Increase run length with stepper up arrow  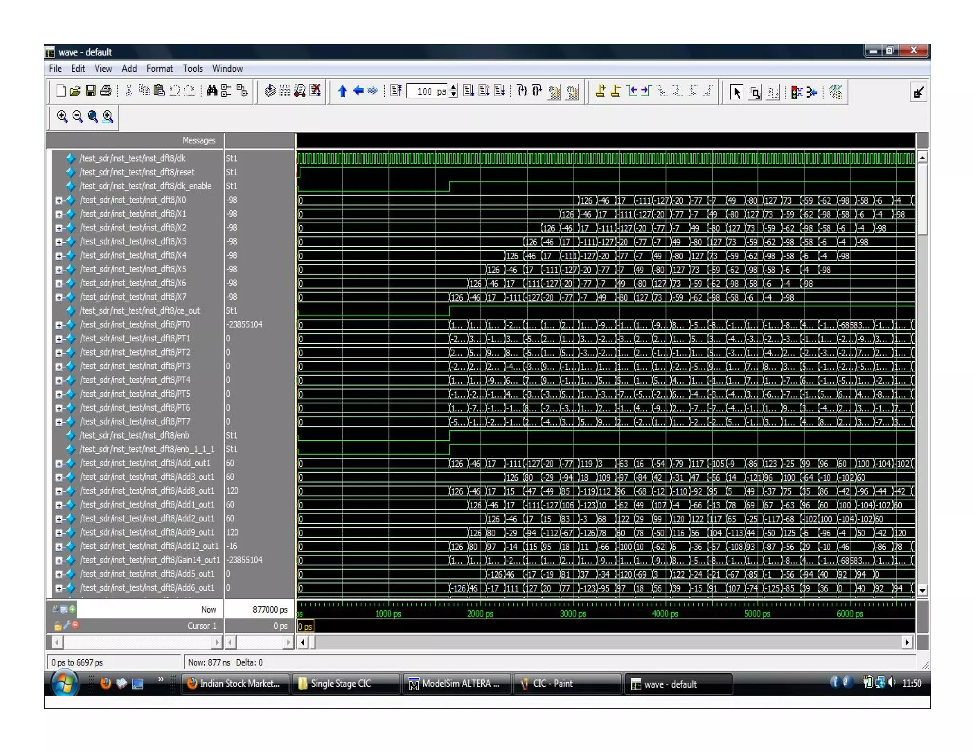[454, 88]
